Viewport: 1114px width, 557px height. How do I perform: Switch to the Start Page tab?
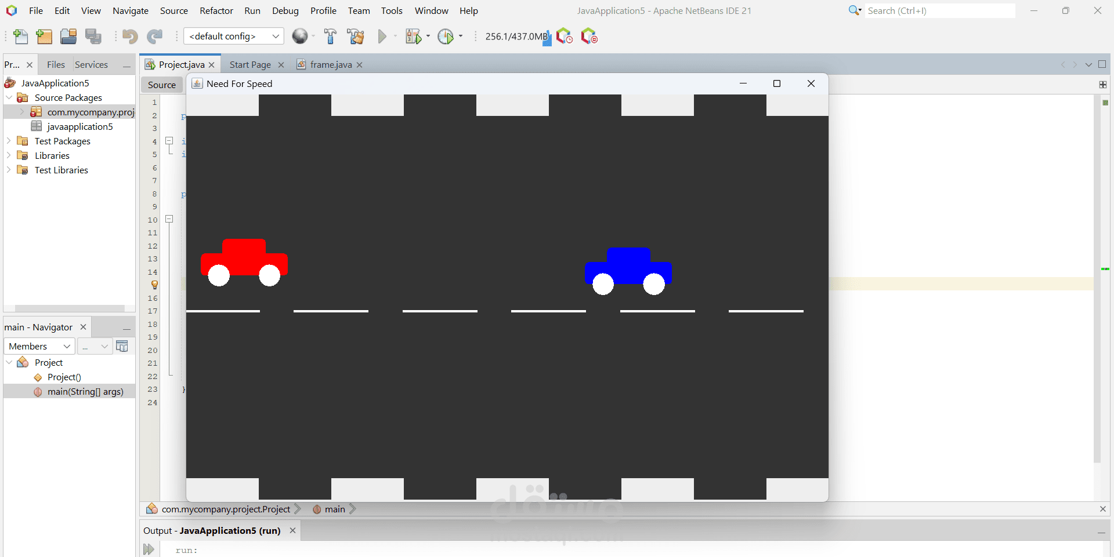[250, 65]
